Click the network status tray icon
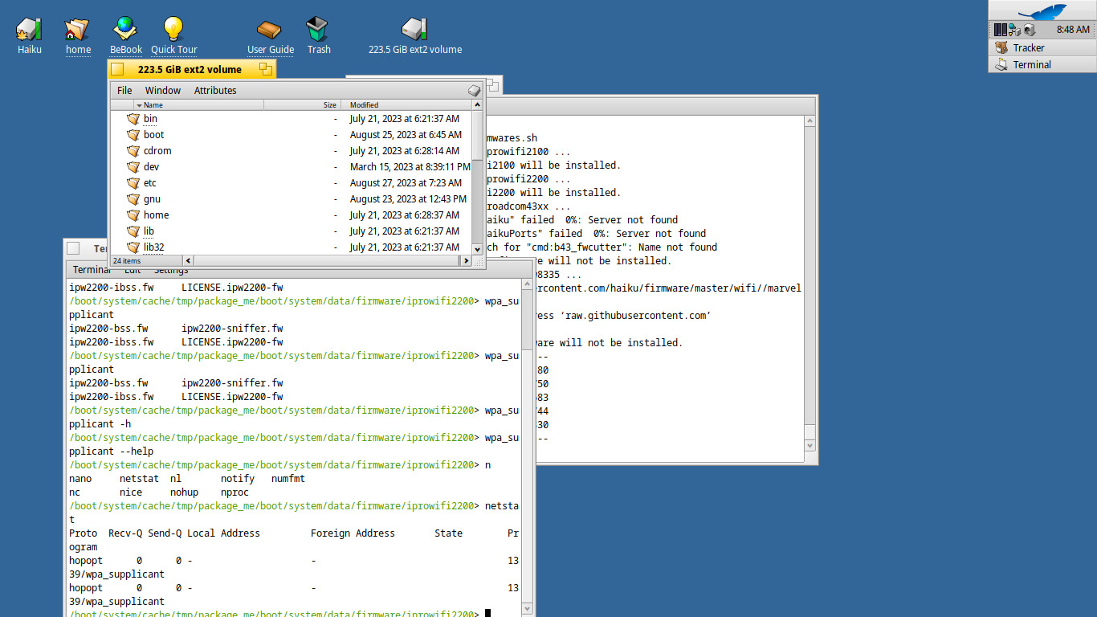The image size is (1097, 617). coord(1014,30)
